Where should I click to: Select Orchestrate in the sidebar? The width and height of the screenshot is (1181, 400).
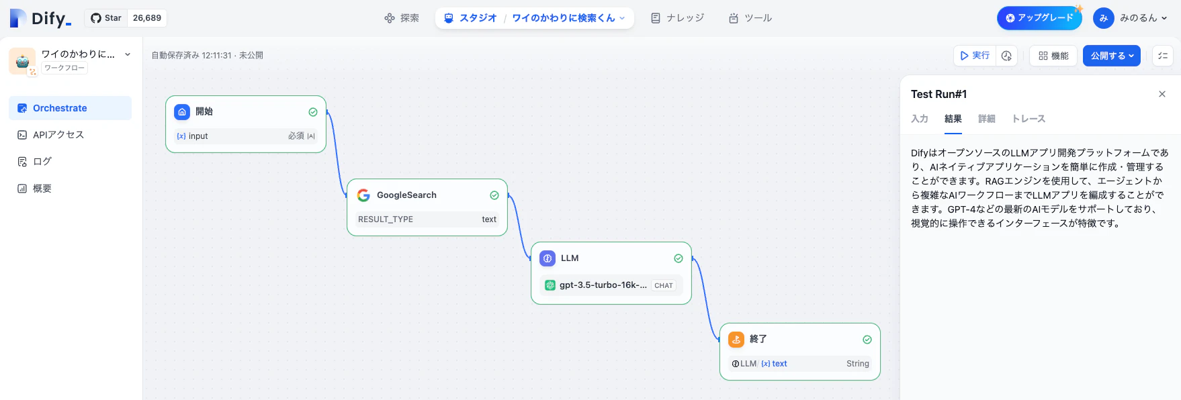[70, 108]
